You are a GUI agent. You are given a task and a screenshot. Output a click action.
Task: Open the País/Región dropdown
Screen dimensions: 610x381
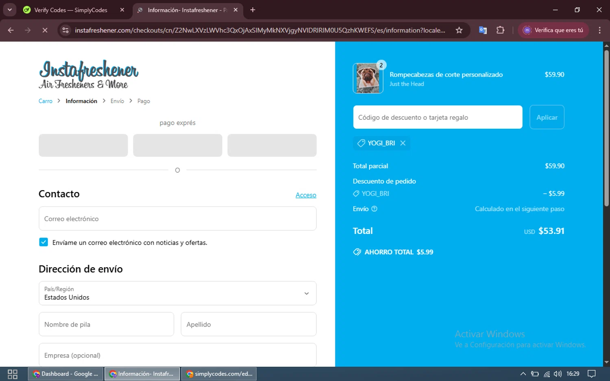(178, 293)
